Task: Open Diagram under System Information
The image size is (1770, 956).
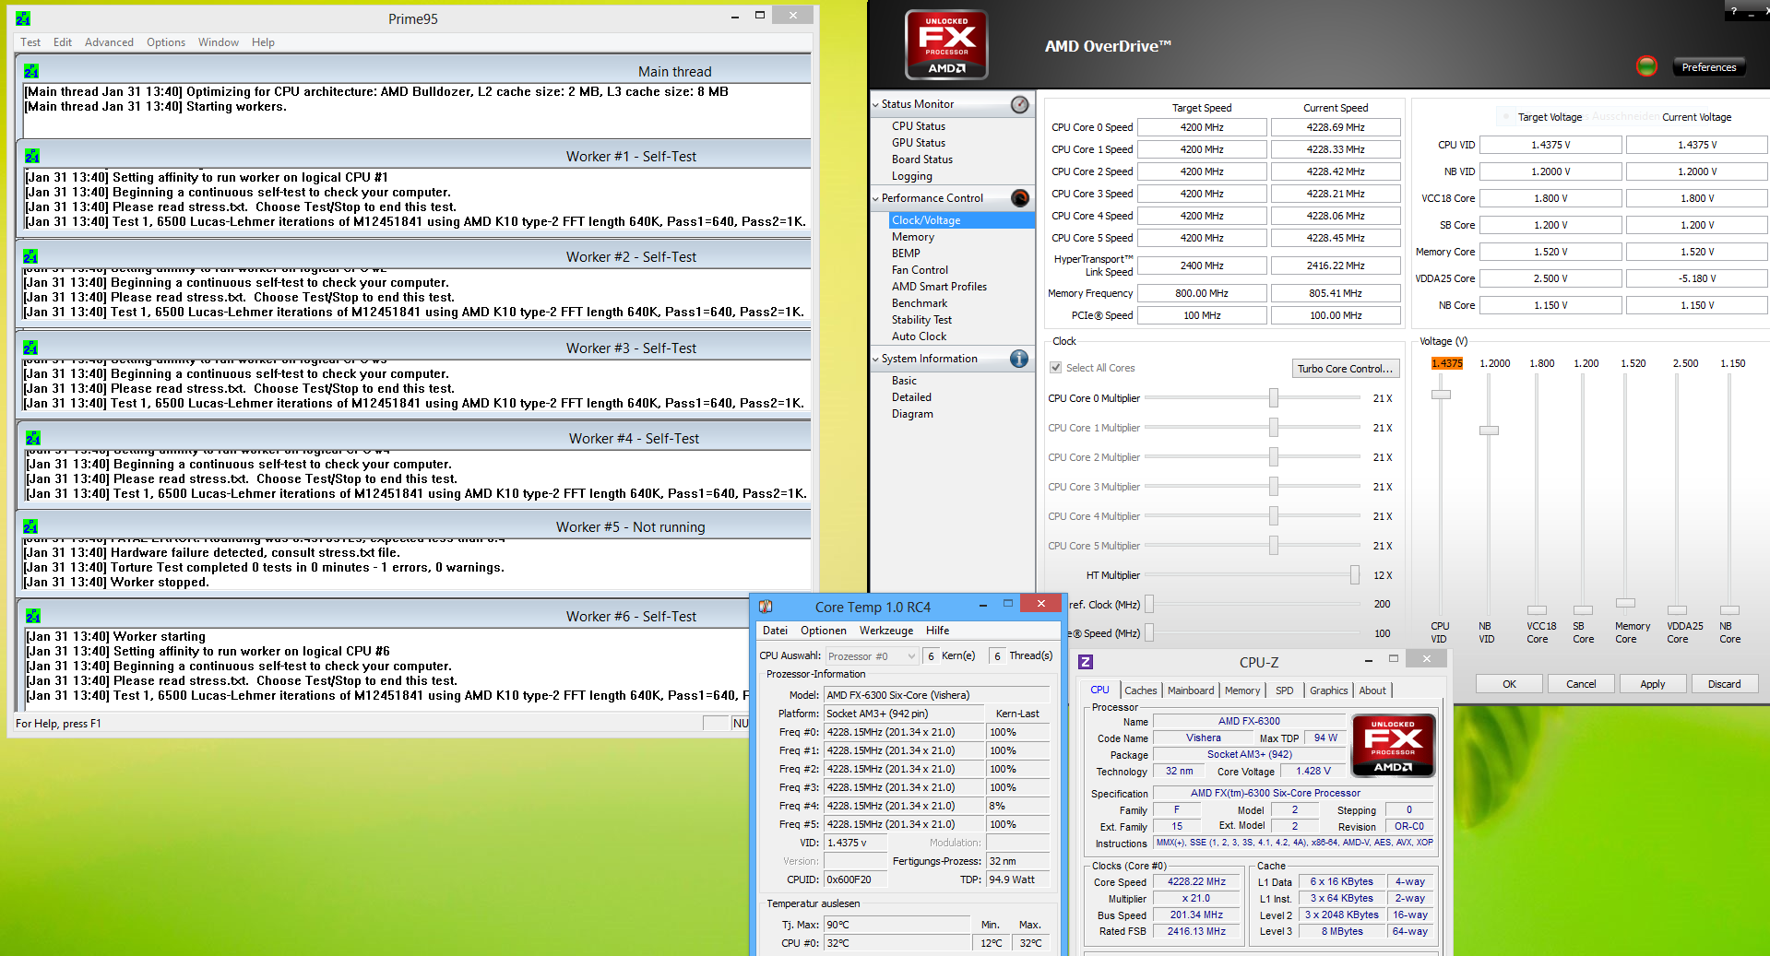Action: 912,414
